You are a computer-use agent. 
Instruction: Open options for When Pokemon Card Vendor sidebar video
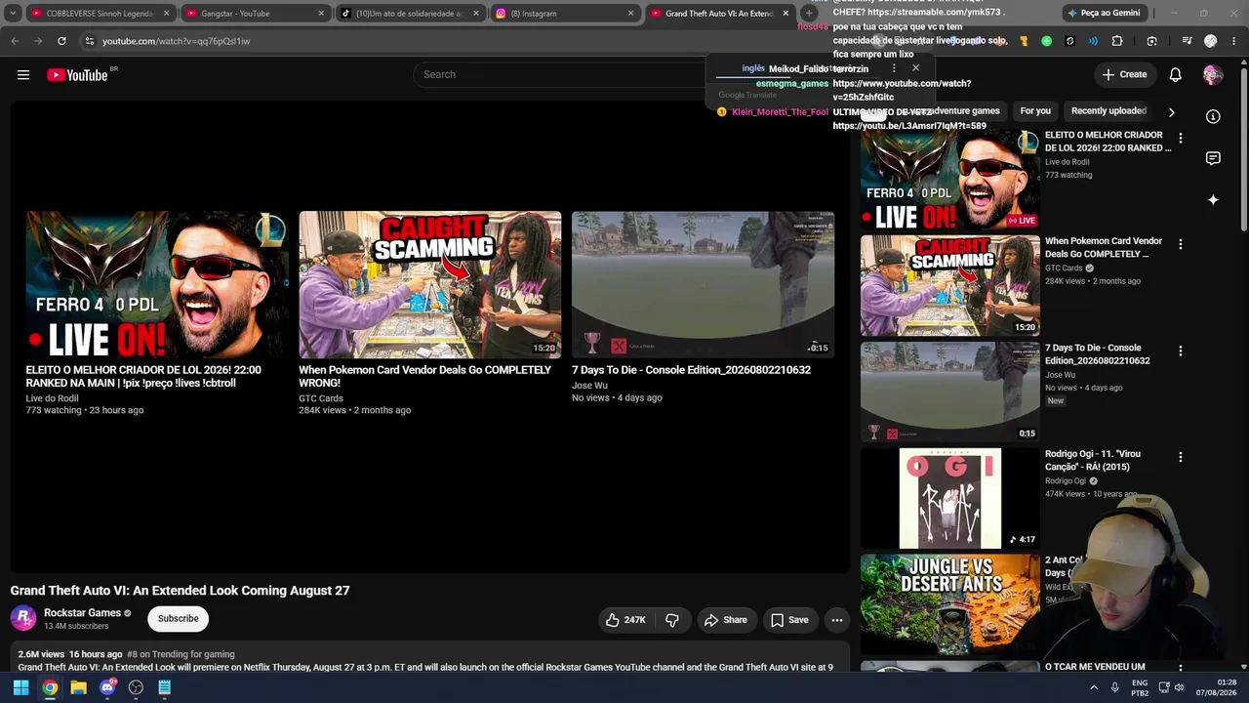(1180, 244)
